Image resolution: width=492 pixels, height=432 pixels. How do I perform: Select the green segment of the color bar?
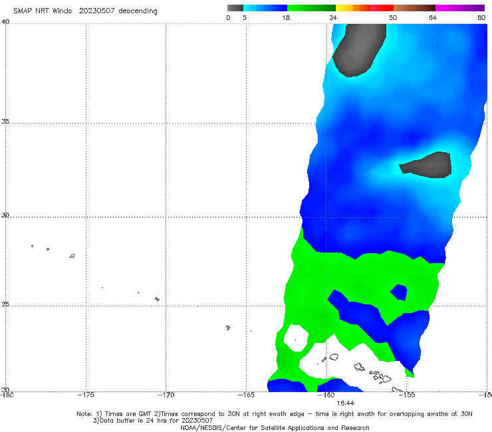tap(311, 8)
